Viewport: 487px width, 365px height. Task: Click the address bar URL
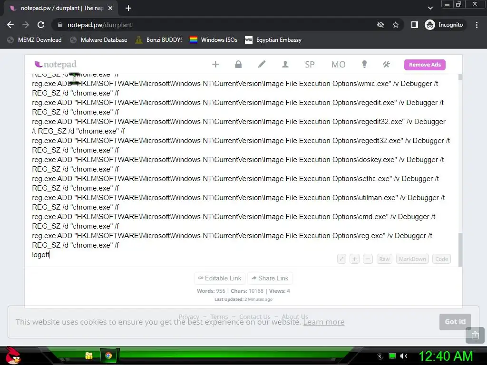[100, 25]
